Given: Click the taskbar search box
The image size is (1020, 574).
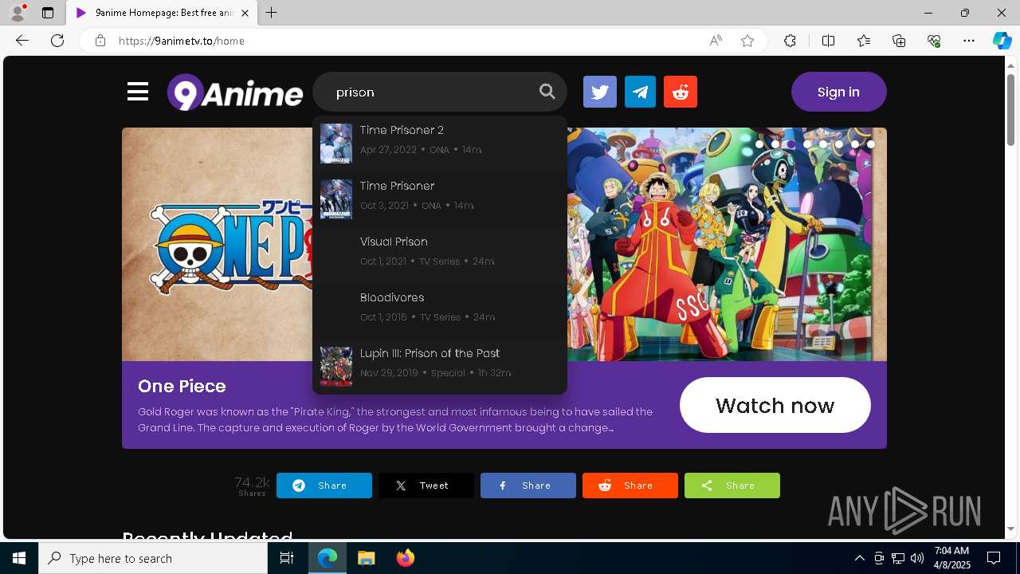Looking at the screenshot, I should (x=153, y=558).
